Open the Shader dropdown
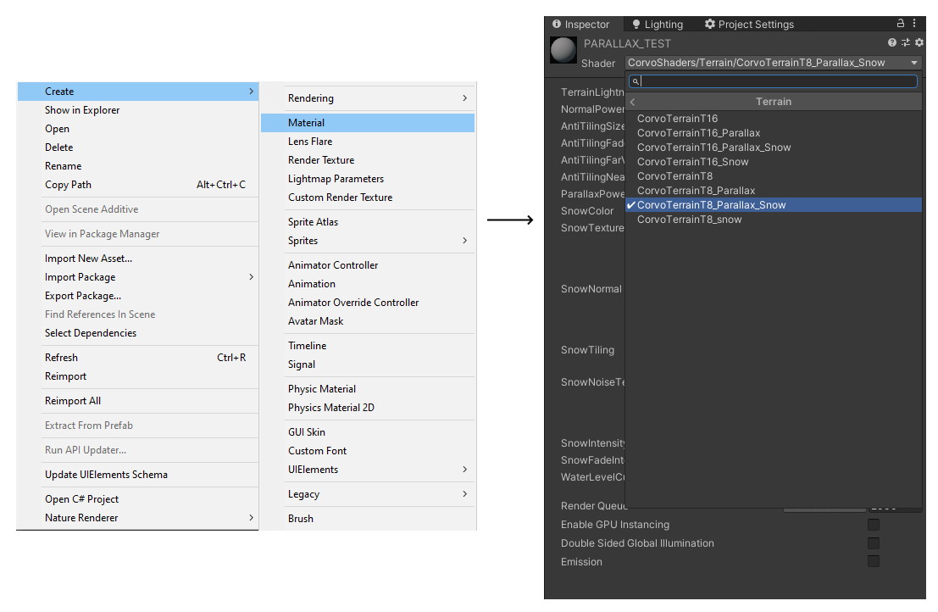938x612 pixels. [773, 63]
